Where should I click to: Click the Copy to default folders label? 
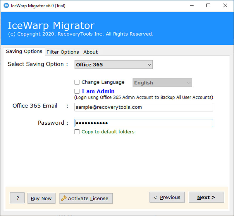click(108, 132)
